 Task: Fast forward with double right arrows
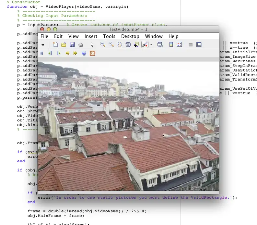tap(75, 53)
